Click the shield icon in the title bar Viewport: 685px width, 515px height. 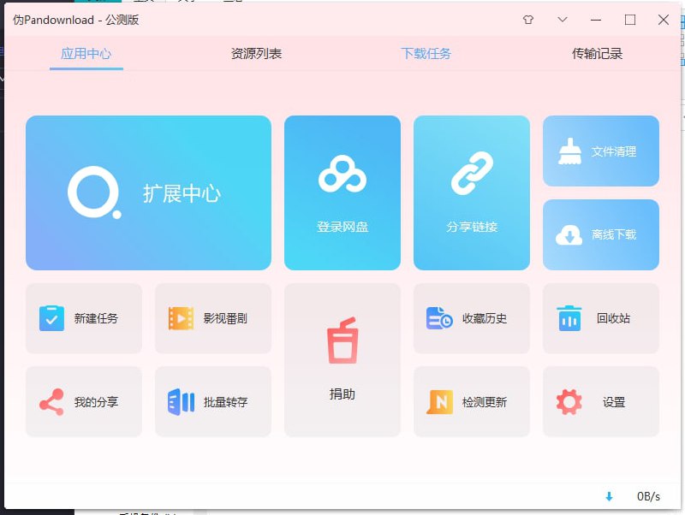[x=528, y=19]
